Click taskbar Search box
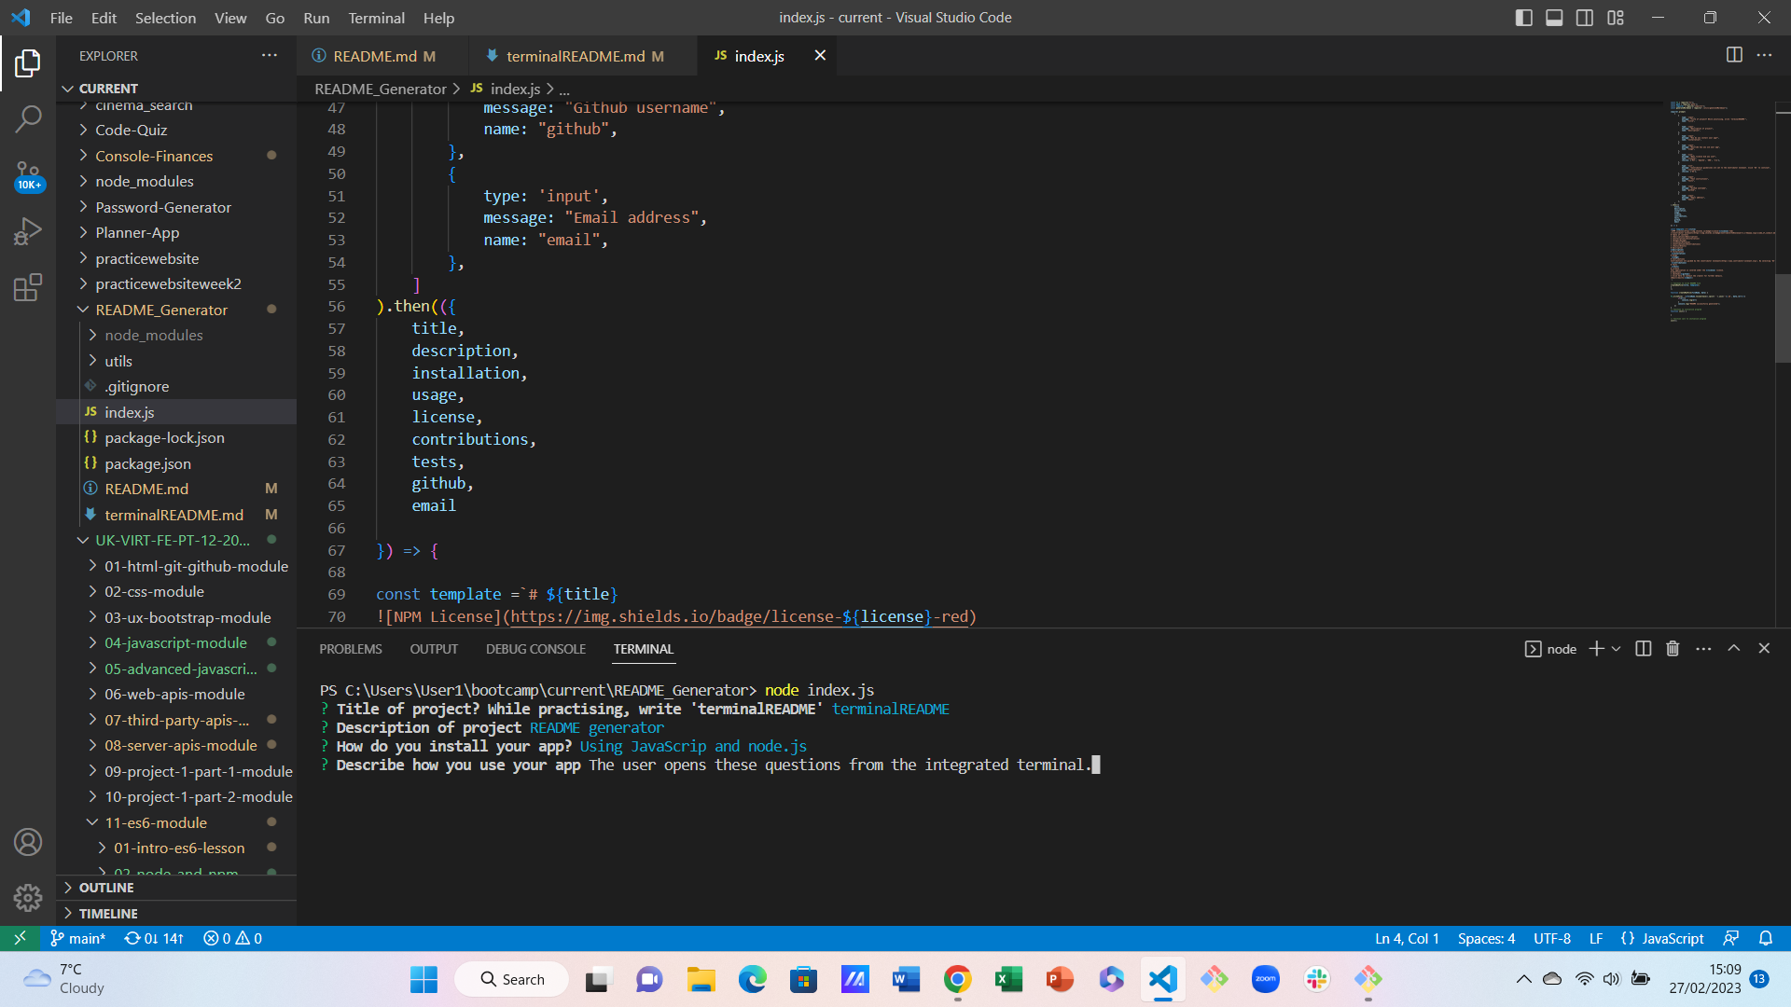 coord(511,979)
